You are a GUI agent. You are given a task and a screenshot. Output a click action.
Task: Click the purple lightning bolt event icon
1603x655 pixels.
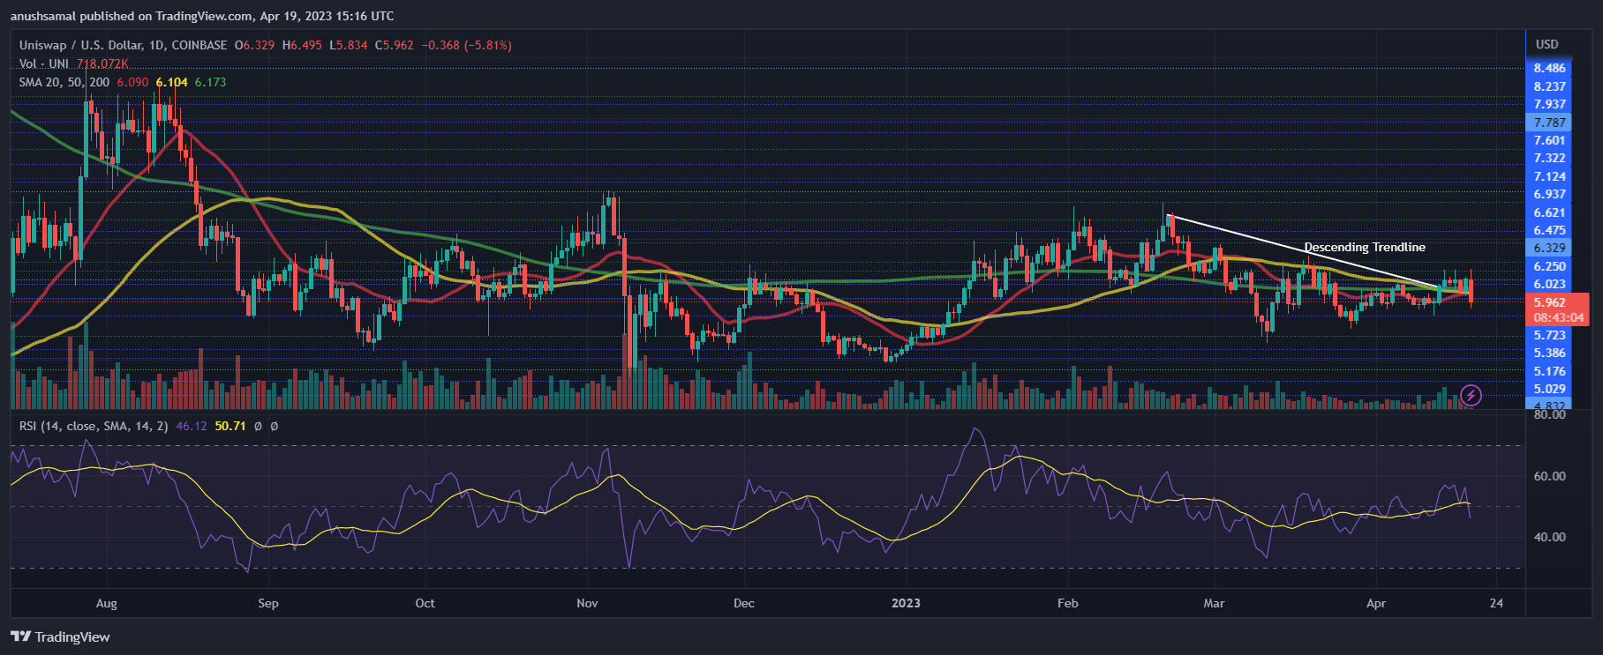(x=1470, y=395)
